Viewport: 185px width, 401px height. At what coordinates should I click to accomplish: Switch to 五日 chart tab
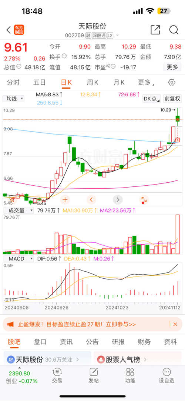[40, 82]
